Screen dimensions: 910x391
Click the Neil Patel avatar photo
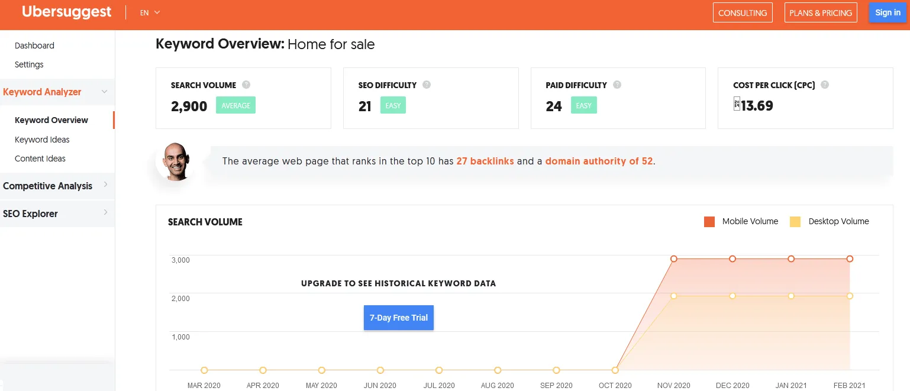pos(175,161)
